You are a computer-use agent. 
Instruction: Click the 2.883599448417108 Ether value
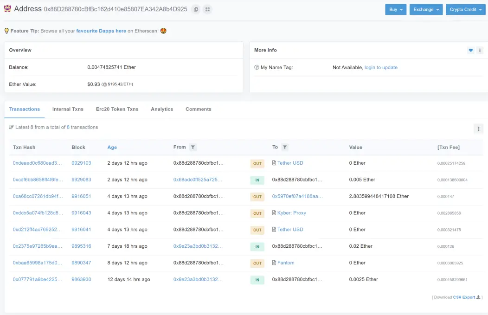(379, 196)
